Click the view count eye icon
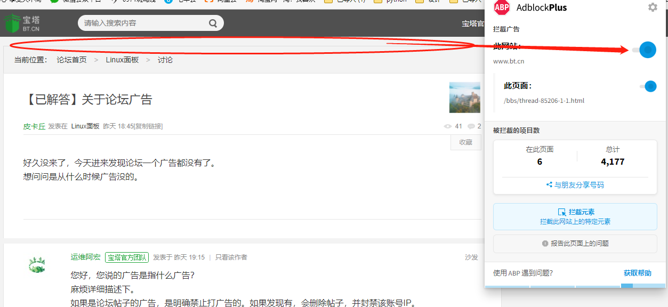This screenshot has width=668, height=307. (x=448, y=126)
